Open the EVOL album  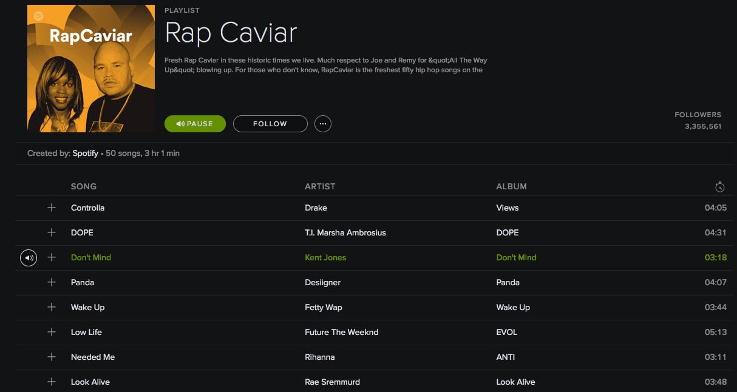tap(507, 332)
